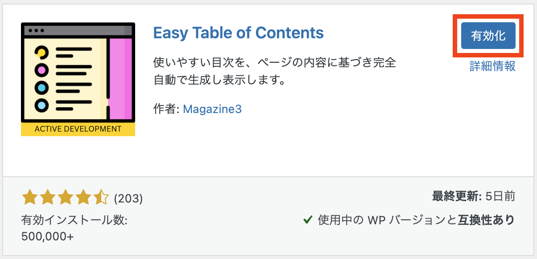Image resolution: width=537 pixels, height=259 pixels.
Task: Click the 500,000+ install count
Action: (x=48, y=237)
